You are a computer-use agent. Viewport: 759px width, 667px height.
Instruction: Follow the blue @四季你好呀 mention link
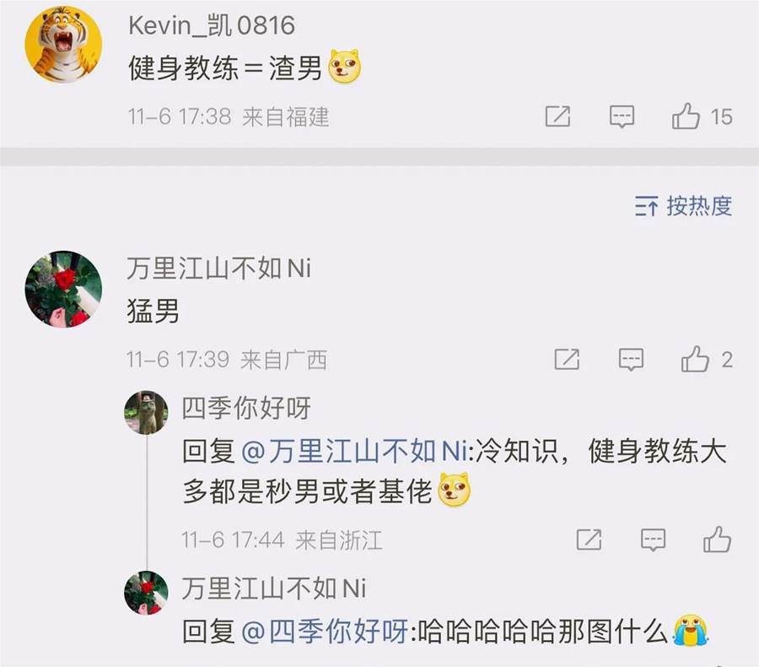click(x=325, y=632)
